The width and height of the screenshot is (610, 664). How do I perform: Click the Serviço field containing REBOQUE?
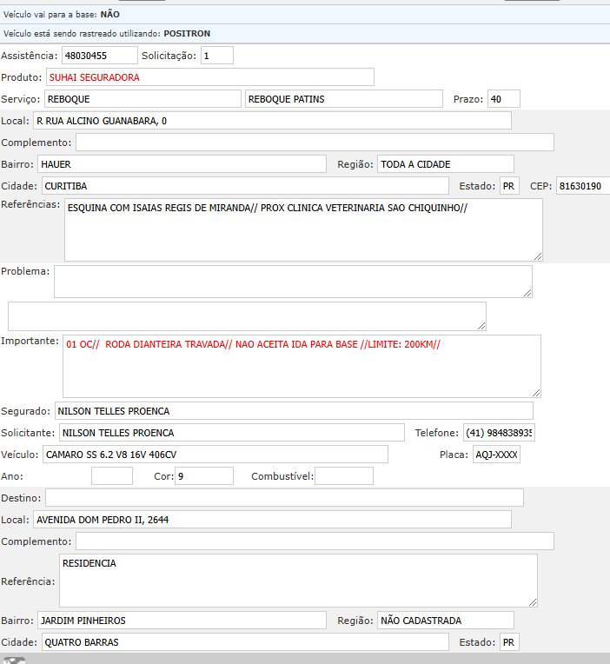(143, 99)
